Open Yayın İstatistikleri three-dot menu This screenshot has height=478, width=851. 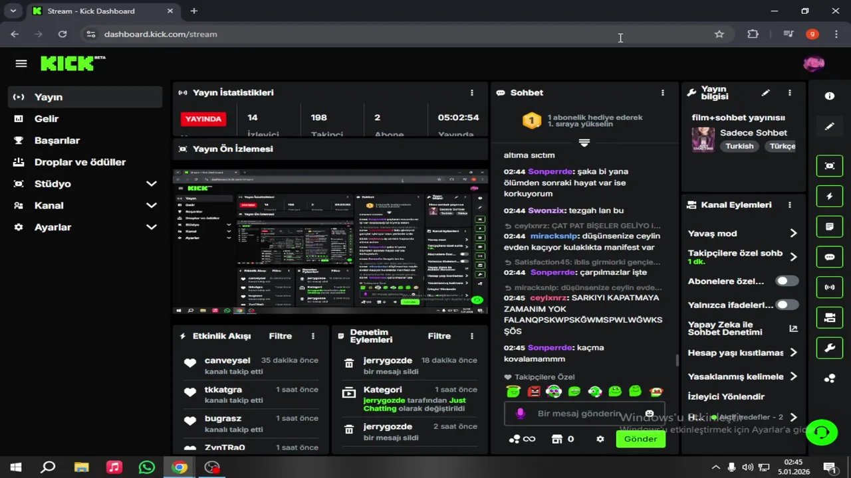coord(472,93)
